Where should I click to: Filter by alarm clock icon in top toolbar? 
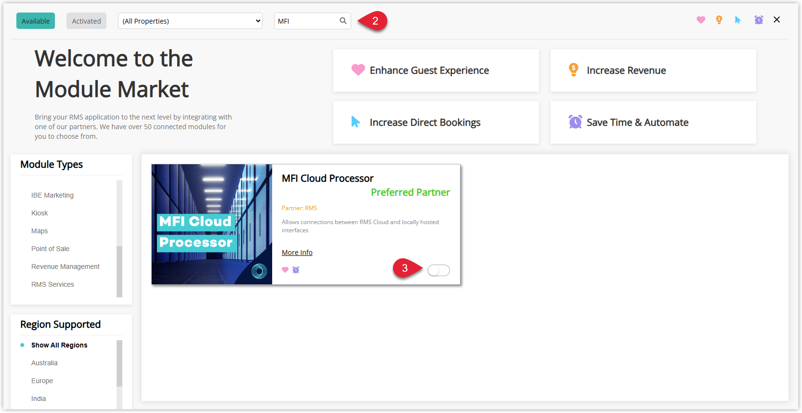(759, 20)
